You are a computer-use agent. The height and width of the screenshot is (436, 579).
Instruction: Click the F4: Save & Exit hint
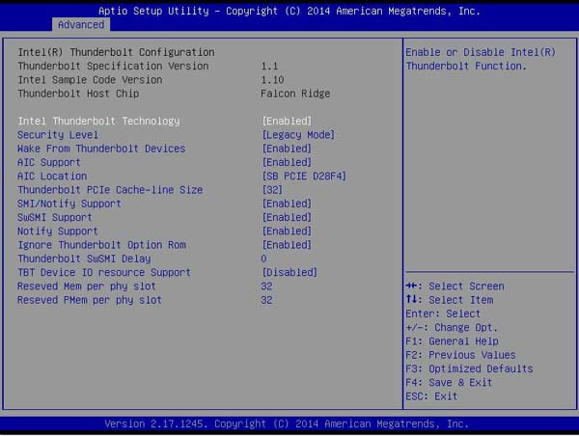tap(449, 383)
